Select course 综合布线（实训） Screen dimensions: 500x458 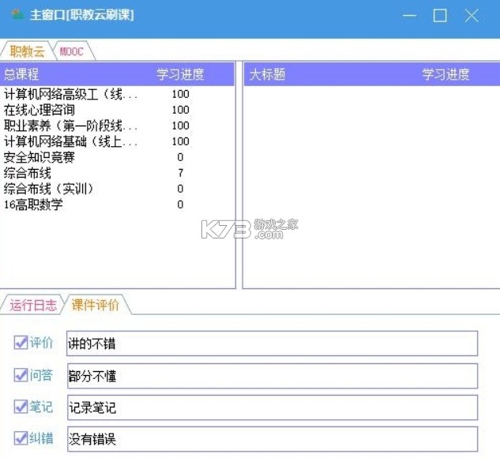(49, 189)
